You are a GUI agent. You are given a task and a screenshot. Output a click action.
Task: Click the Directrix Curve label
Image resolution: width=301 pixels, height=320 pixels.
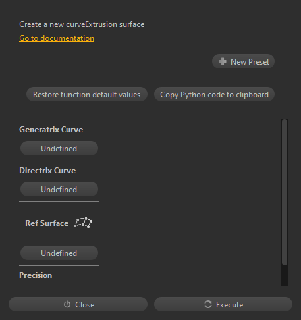click(x=47, y=171)
